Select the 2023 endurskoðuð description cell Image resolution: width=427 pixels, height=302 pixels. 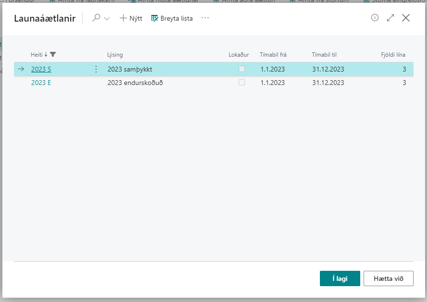135,83
